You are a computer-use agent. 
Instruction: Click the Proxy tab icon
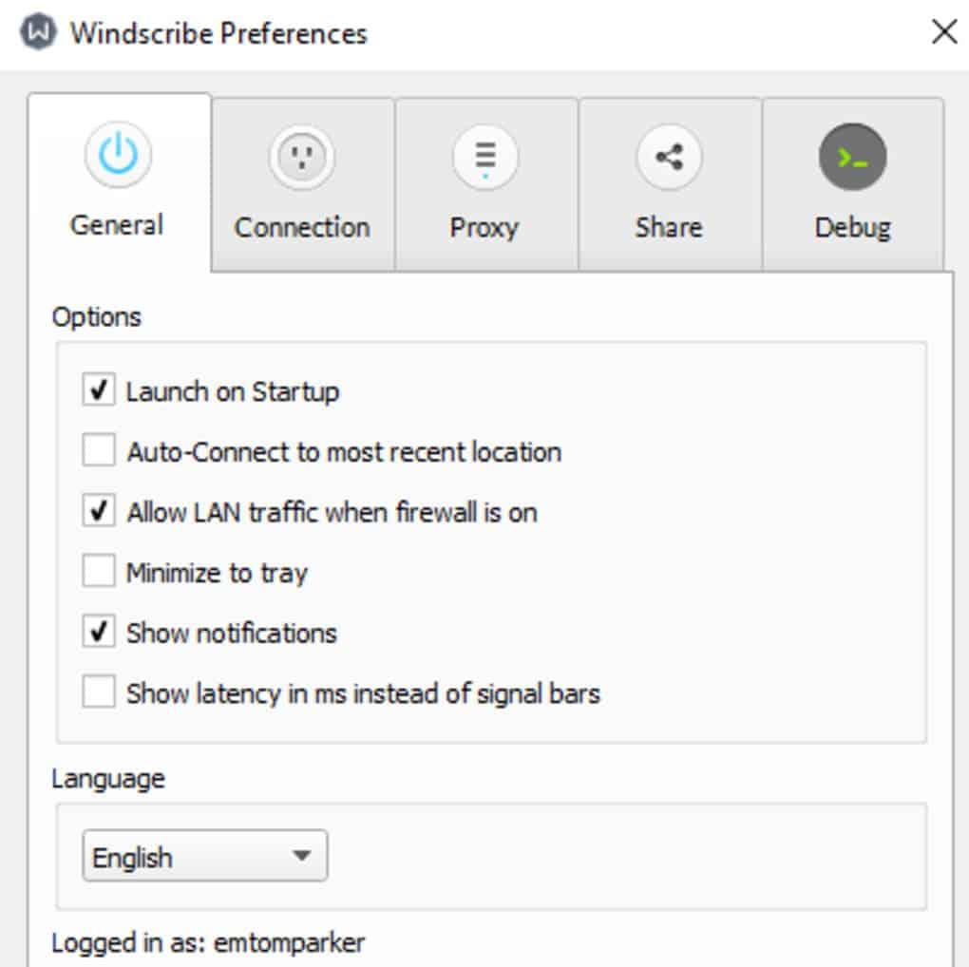(484, 156)
